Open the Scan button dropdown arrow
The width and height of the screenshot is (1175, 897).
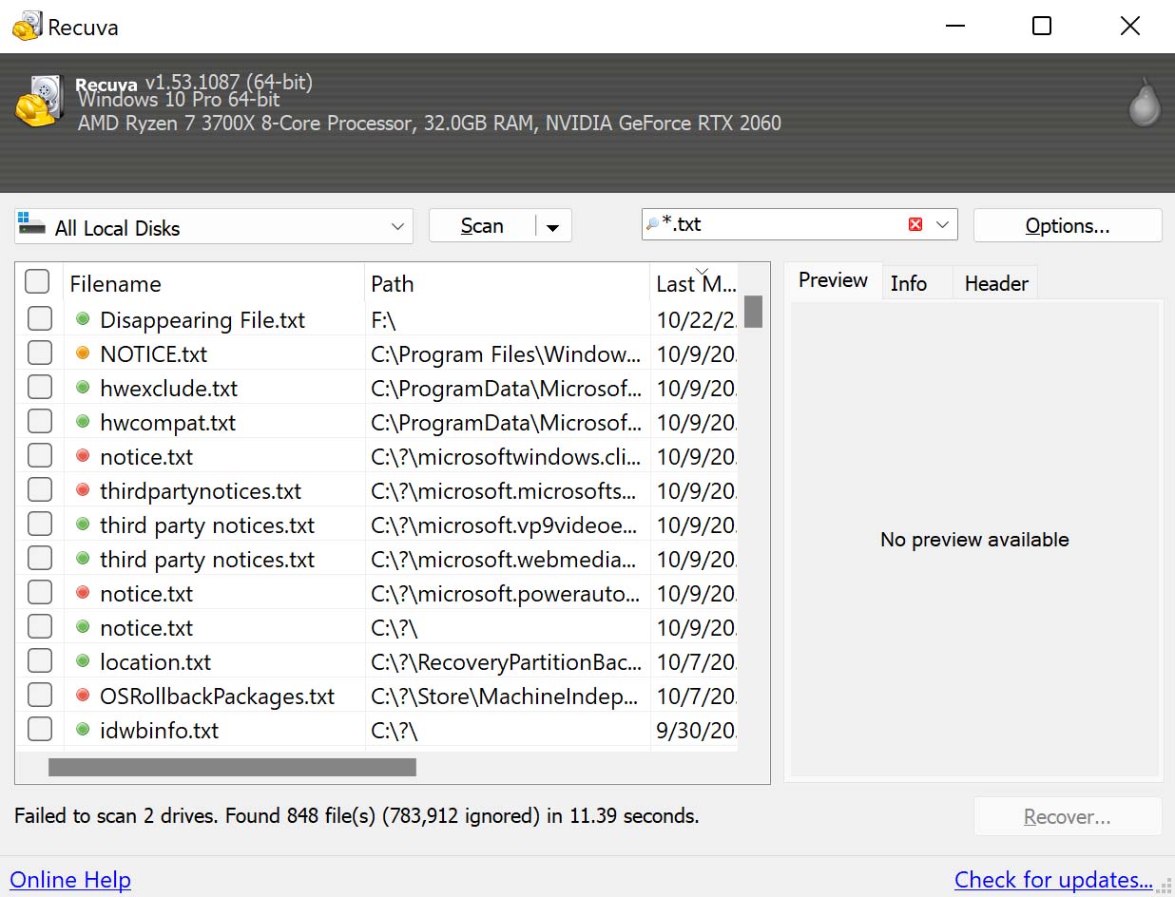pos(553,227)
